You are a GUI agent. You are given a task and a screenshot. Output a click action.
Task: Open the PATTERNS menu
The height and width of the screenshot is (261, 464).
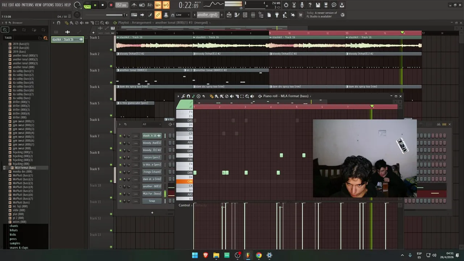point(28,5)
